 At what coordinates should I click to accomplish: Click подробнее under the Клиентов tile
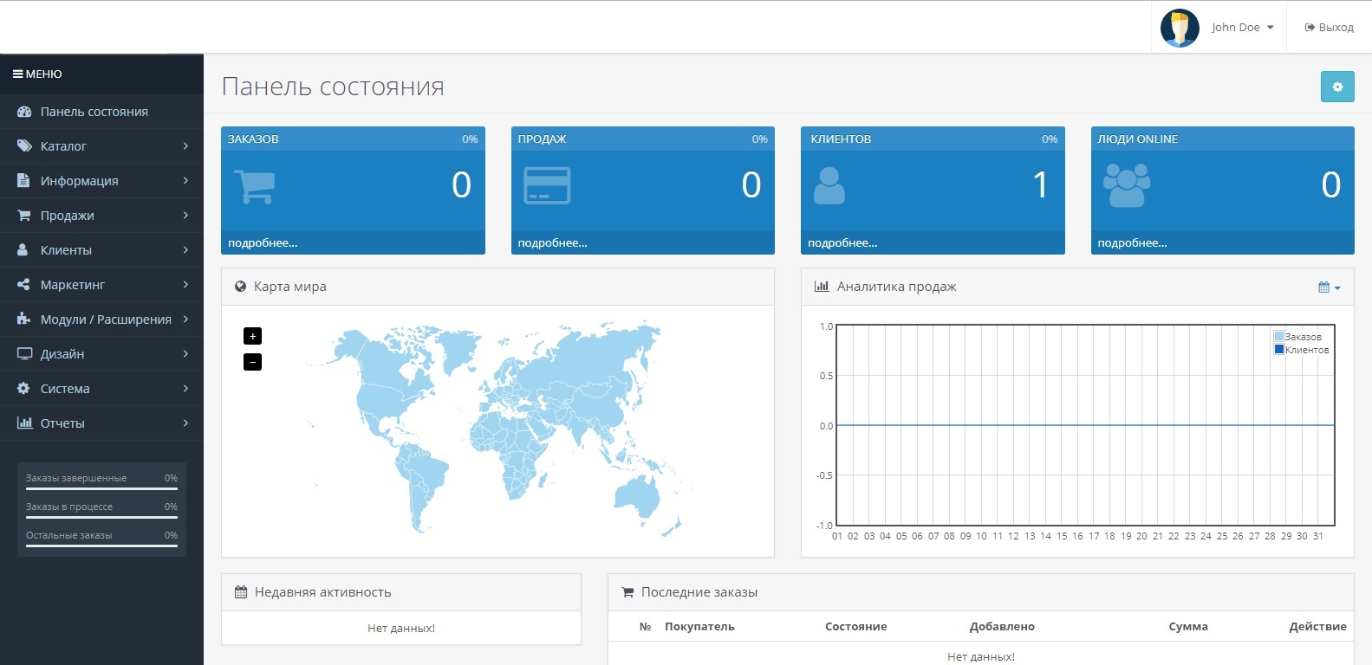[842, 243]
